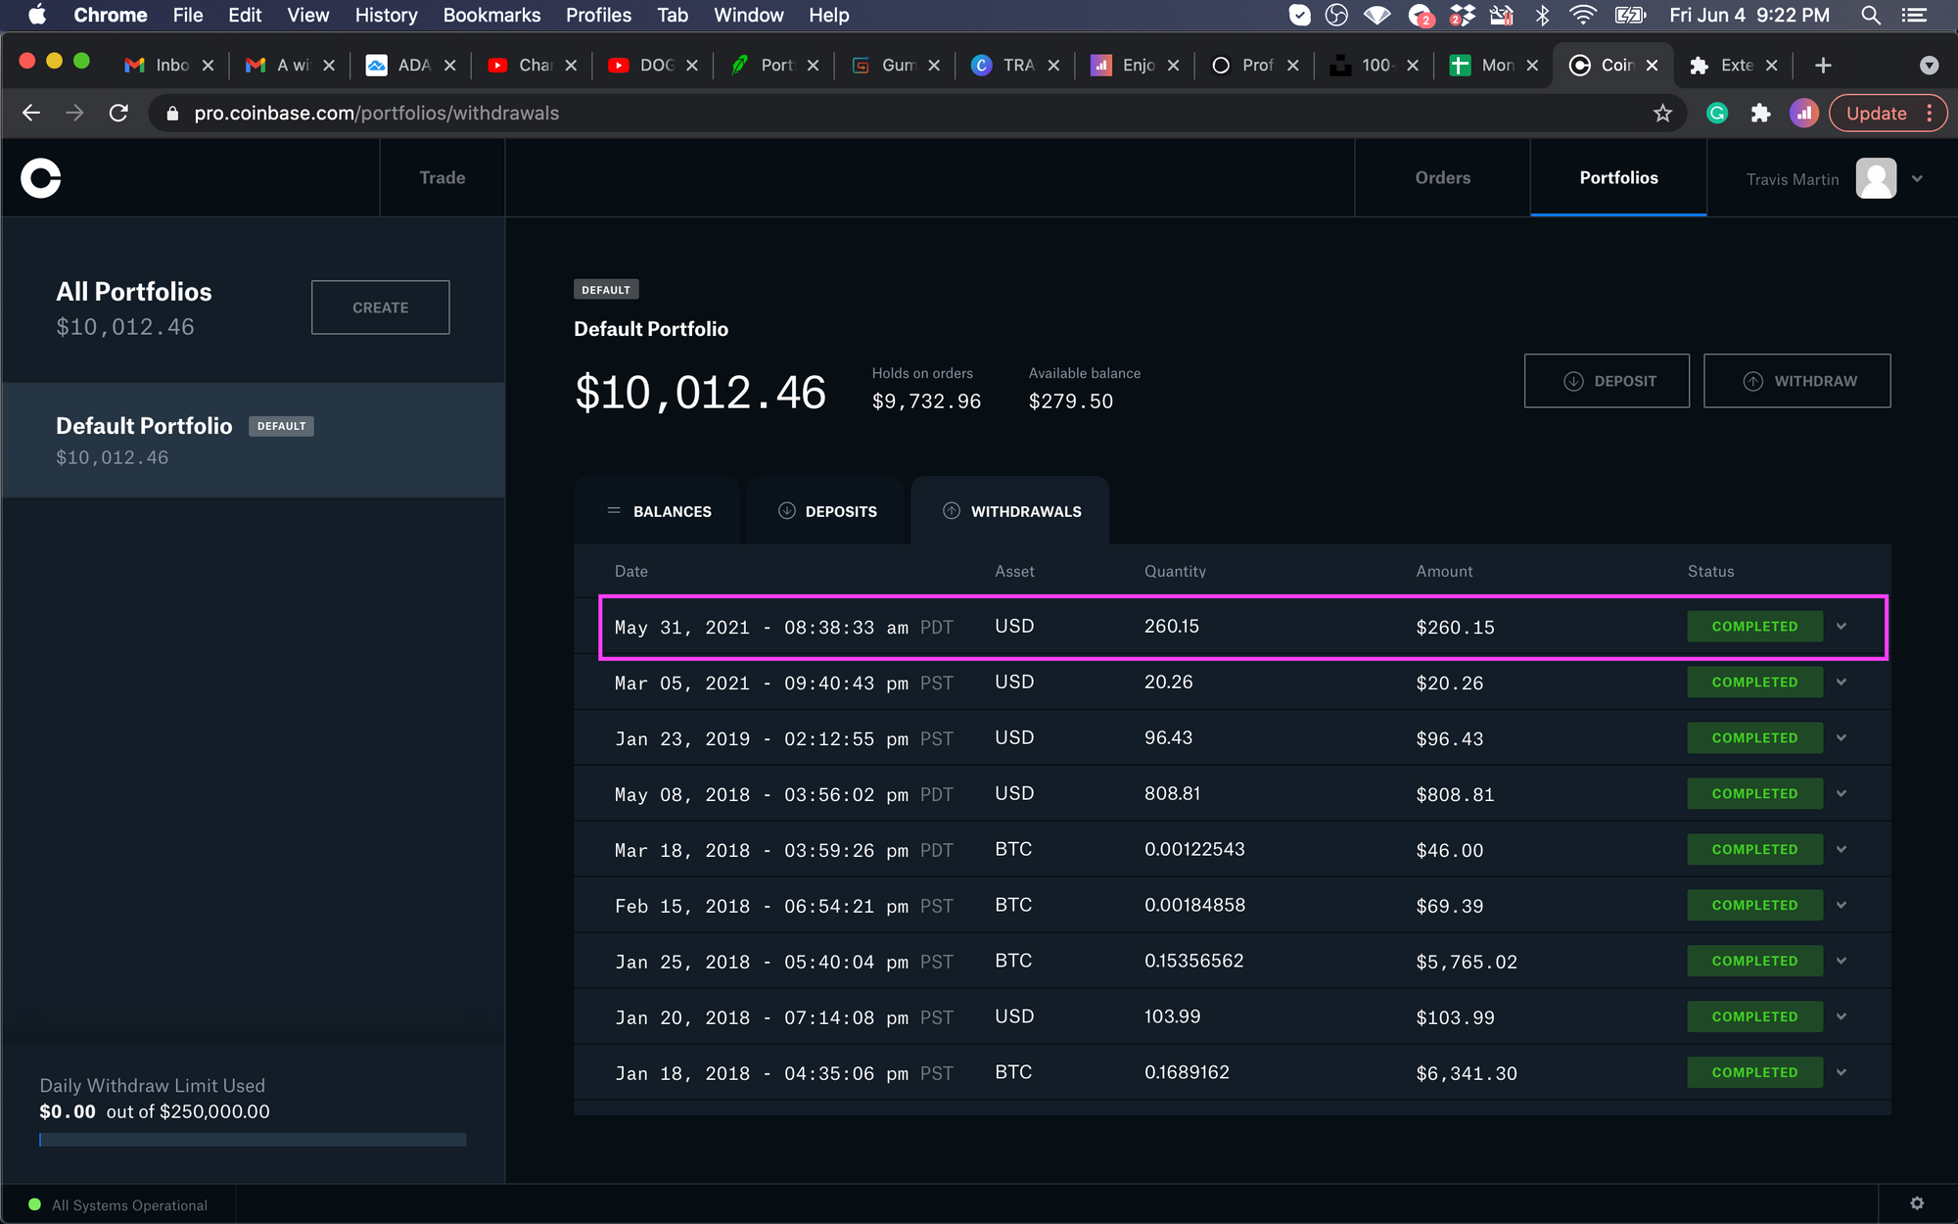
Task: Switch to the Deposits tab
Action: pos(826,511)
